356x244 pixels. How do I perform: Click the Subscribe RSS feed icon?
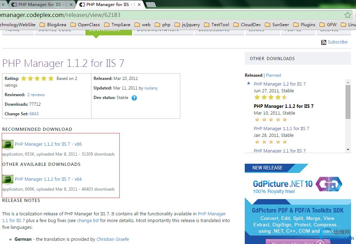tap(323, 42)
